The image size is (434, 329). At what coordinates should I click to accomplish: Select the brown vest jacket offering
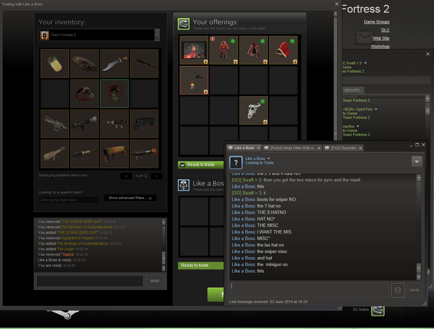253,50
